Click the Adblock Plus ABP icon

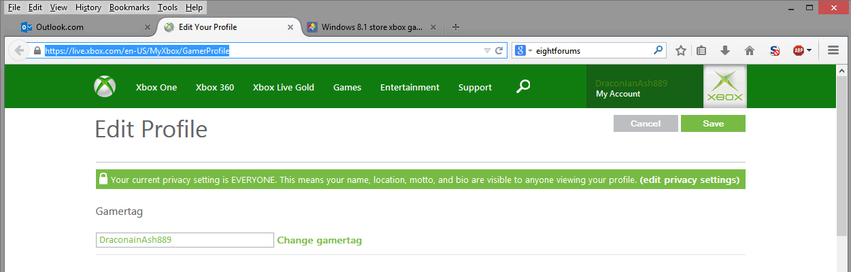[x=799, y=50]
